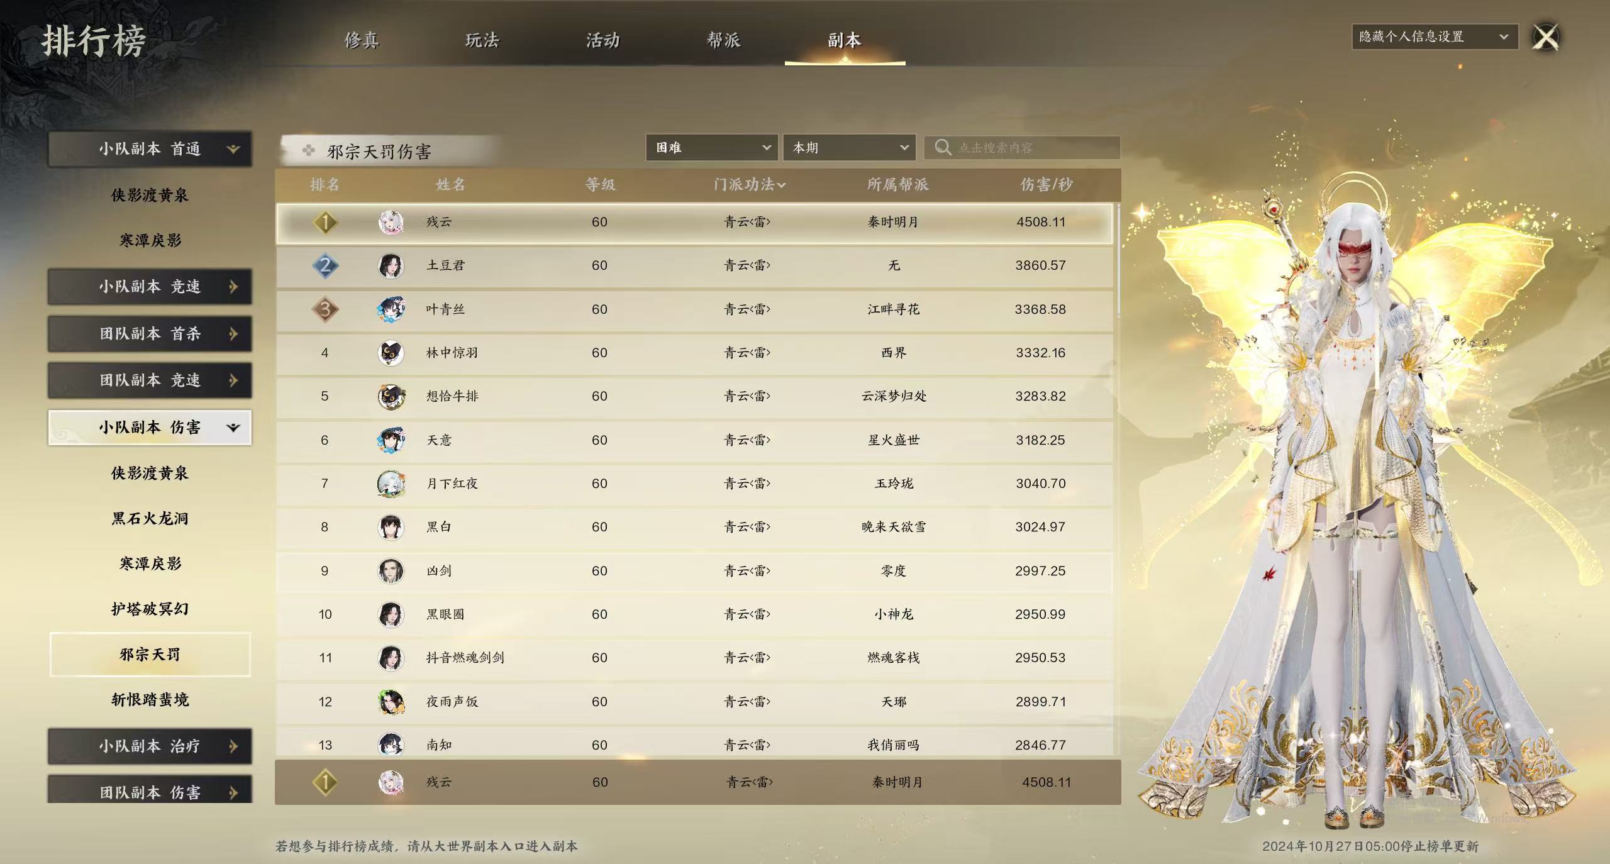This screenshot has width=1610, height=864.
Task: Click the blue rank 2 medal icon
Action: point(325,265)
